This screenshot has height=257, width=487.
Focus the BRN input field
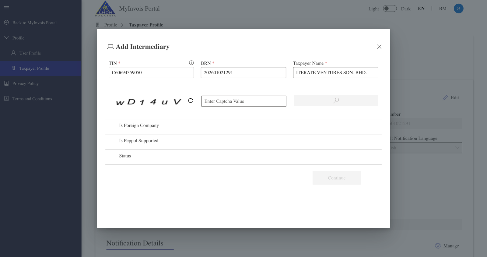tap(243, 72)
